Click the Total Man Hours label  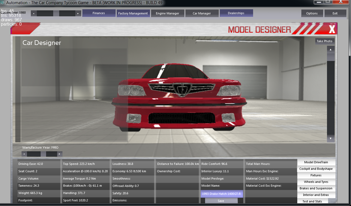258,164
